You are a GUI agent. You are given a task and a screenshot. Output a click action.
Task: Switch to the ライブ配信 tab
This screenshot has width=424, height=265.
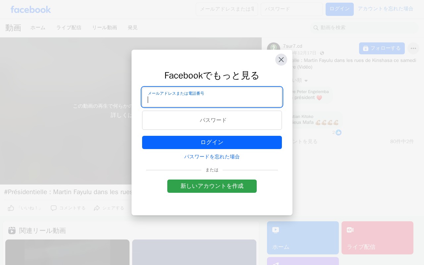pyautogui.click(x=69, y=28)
